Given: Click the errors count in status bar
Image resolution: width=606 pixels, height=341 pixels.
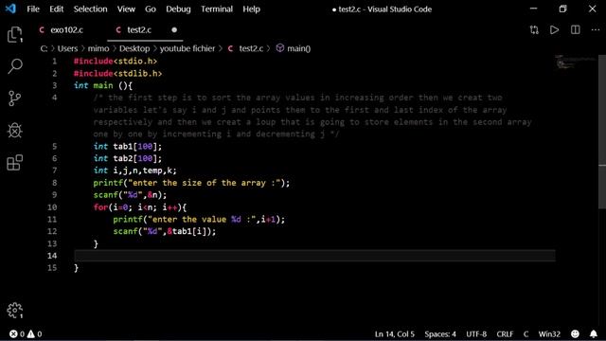Looking at the screenshot, I should pyautogui.click(x=17, y=333).
